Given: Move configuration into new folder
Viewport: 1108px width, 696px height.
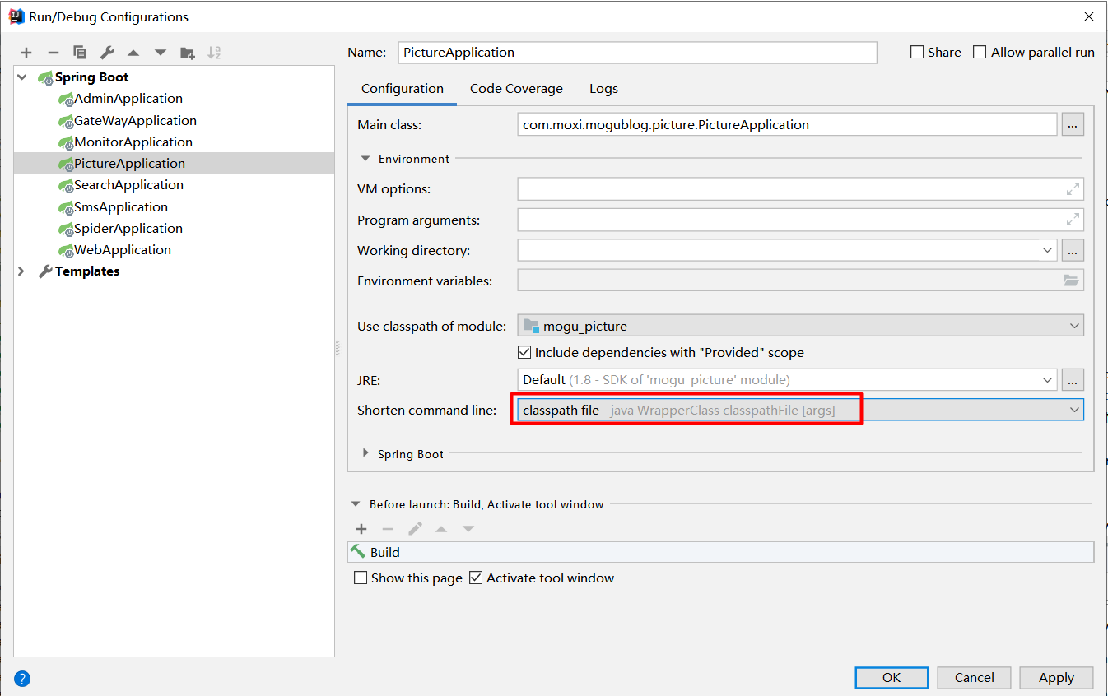Looking at the screenshot, I should 188,53.
